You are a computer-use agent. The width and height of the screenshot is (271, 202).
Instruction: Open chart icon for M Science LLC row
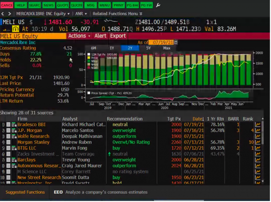(x=258, y=172)
